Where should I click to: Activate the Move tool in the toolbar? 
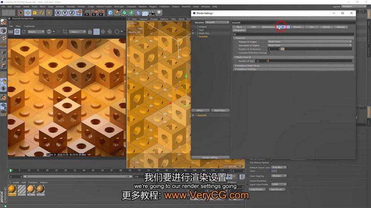(x=28, y=13)
